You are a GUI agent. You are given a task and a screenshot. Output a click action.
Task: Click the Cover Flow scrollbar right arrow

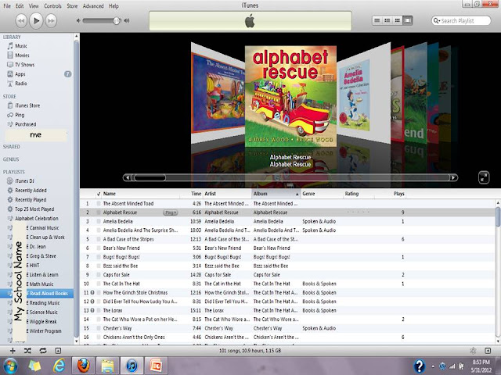point(453,177)
